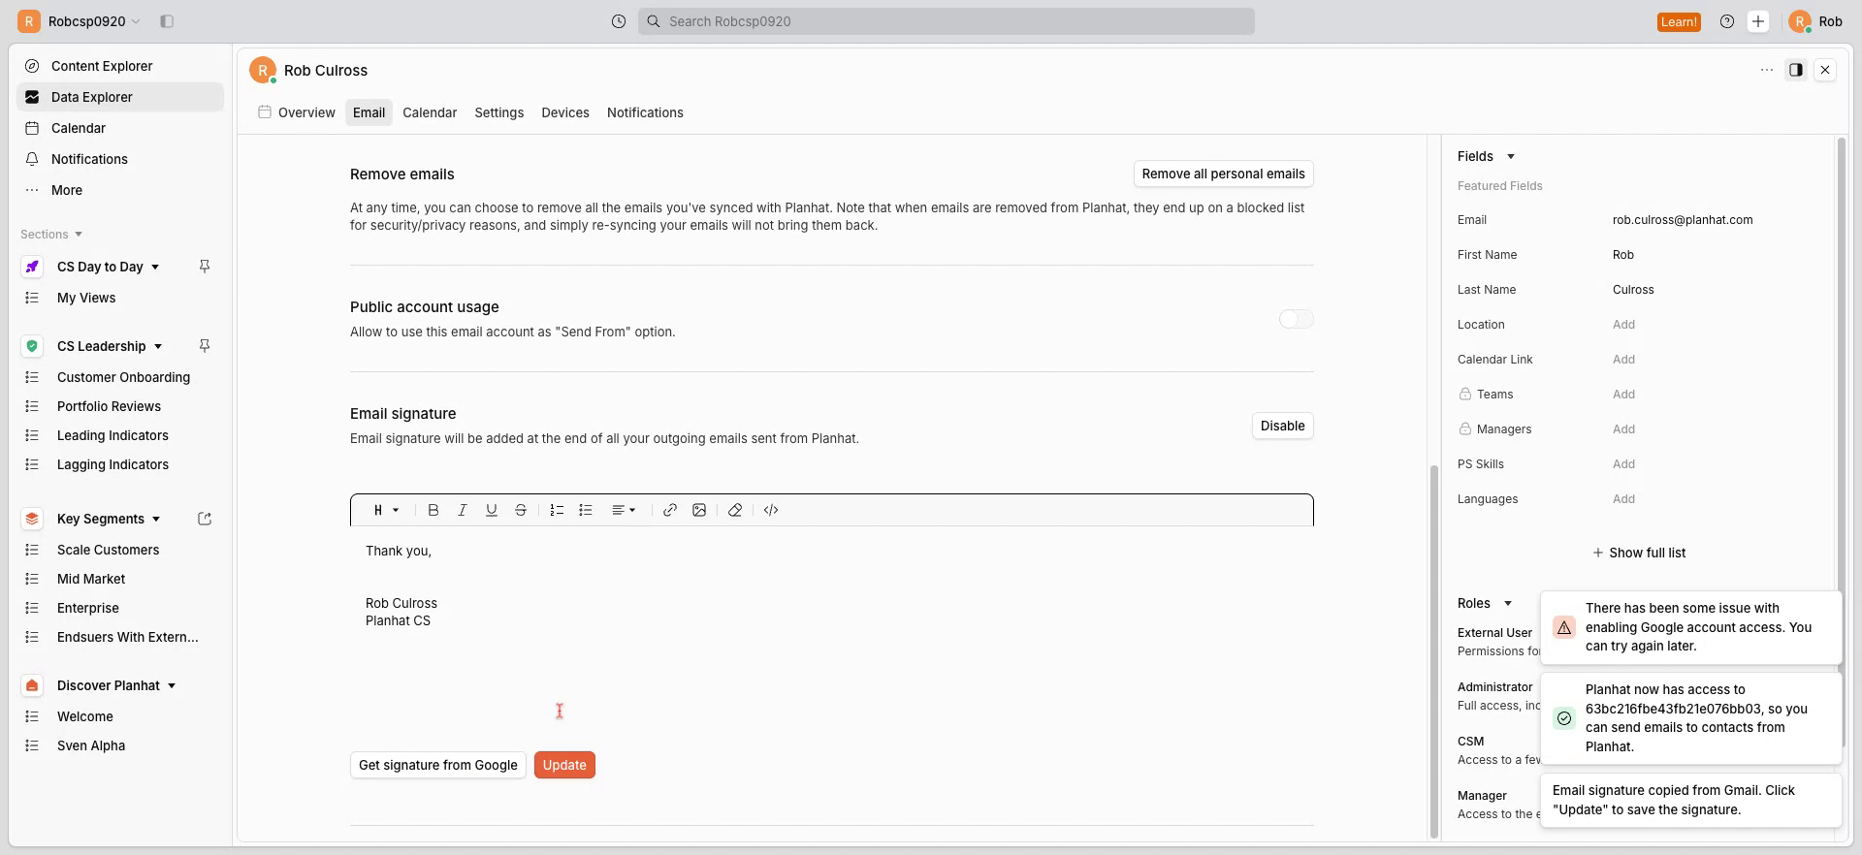Collapse the Sections dropdown
Image resolution: width=1862 pixels, height=855 pixels.
click(x=79, y=235)
